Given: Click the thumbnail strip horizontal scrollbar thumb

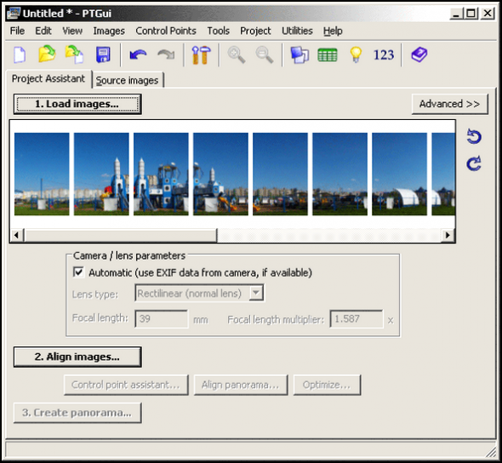Looking at the screenshot, I should point(121,236).
